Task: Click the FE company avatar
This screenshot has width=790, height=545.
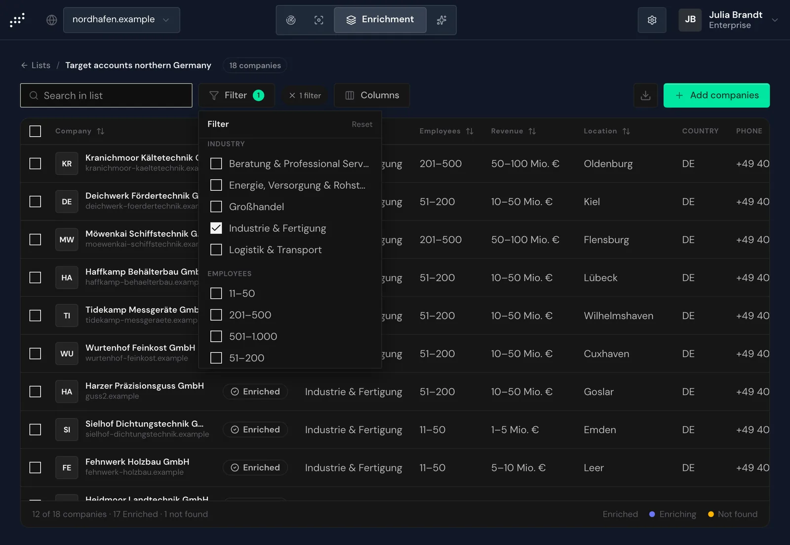Action: [67, 468]
